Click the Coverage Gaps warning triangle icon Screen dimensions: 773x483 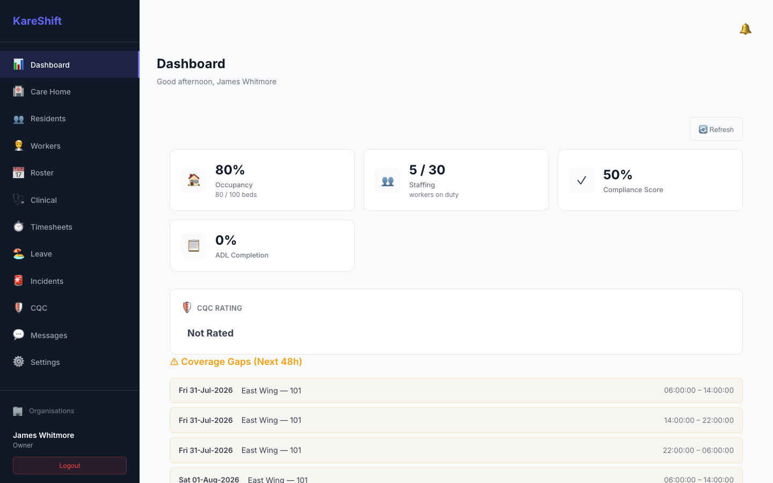[174, 362]
